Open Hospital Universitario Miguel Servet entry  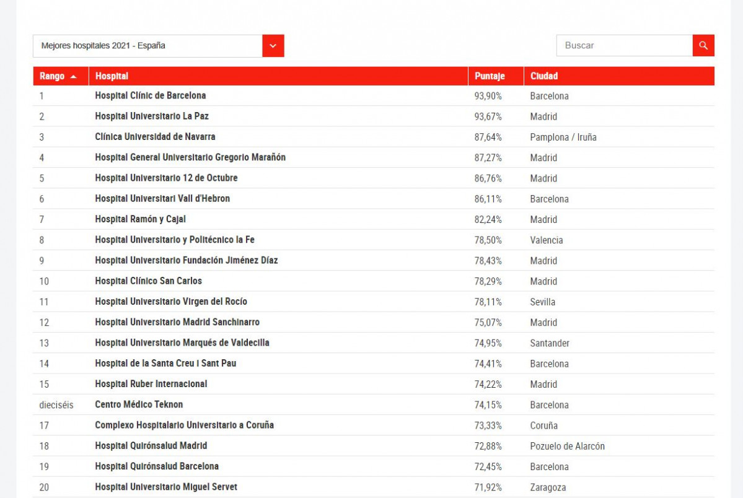coord(166,487)
